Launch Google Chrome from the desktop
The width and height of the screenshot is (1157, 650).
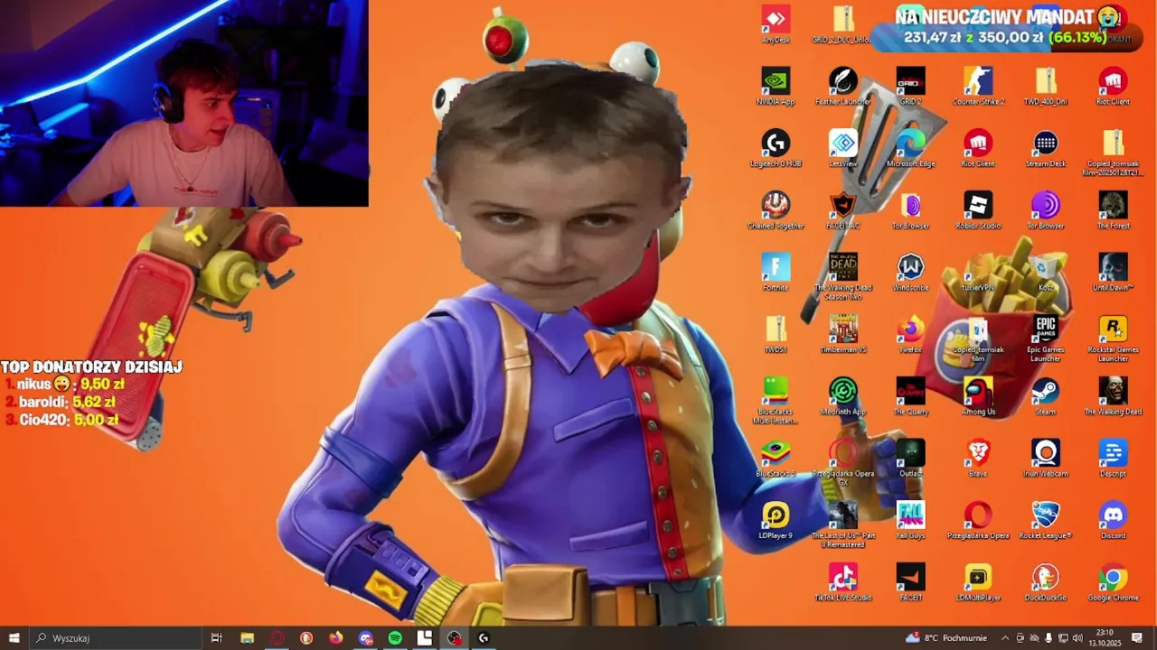(1113, 583)
